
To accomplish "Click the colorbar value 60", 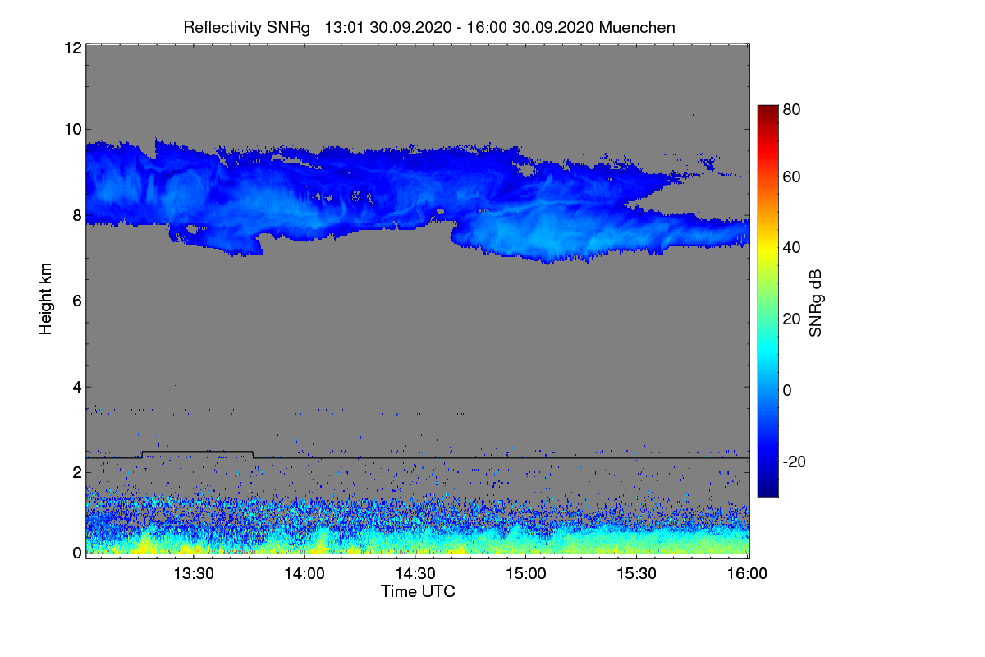I will pyautogui.click(x=791, y=177).
